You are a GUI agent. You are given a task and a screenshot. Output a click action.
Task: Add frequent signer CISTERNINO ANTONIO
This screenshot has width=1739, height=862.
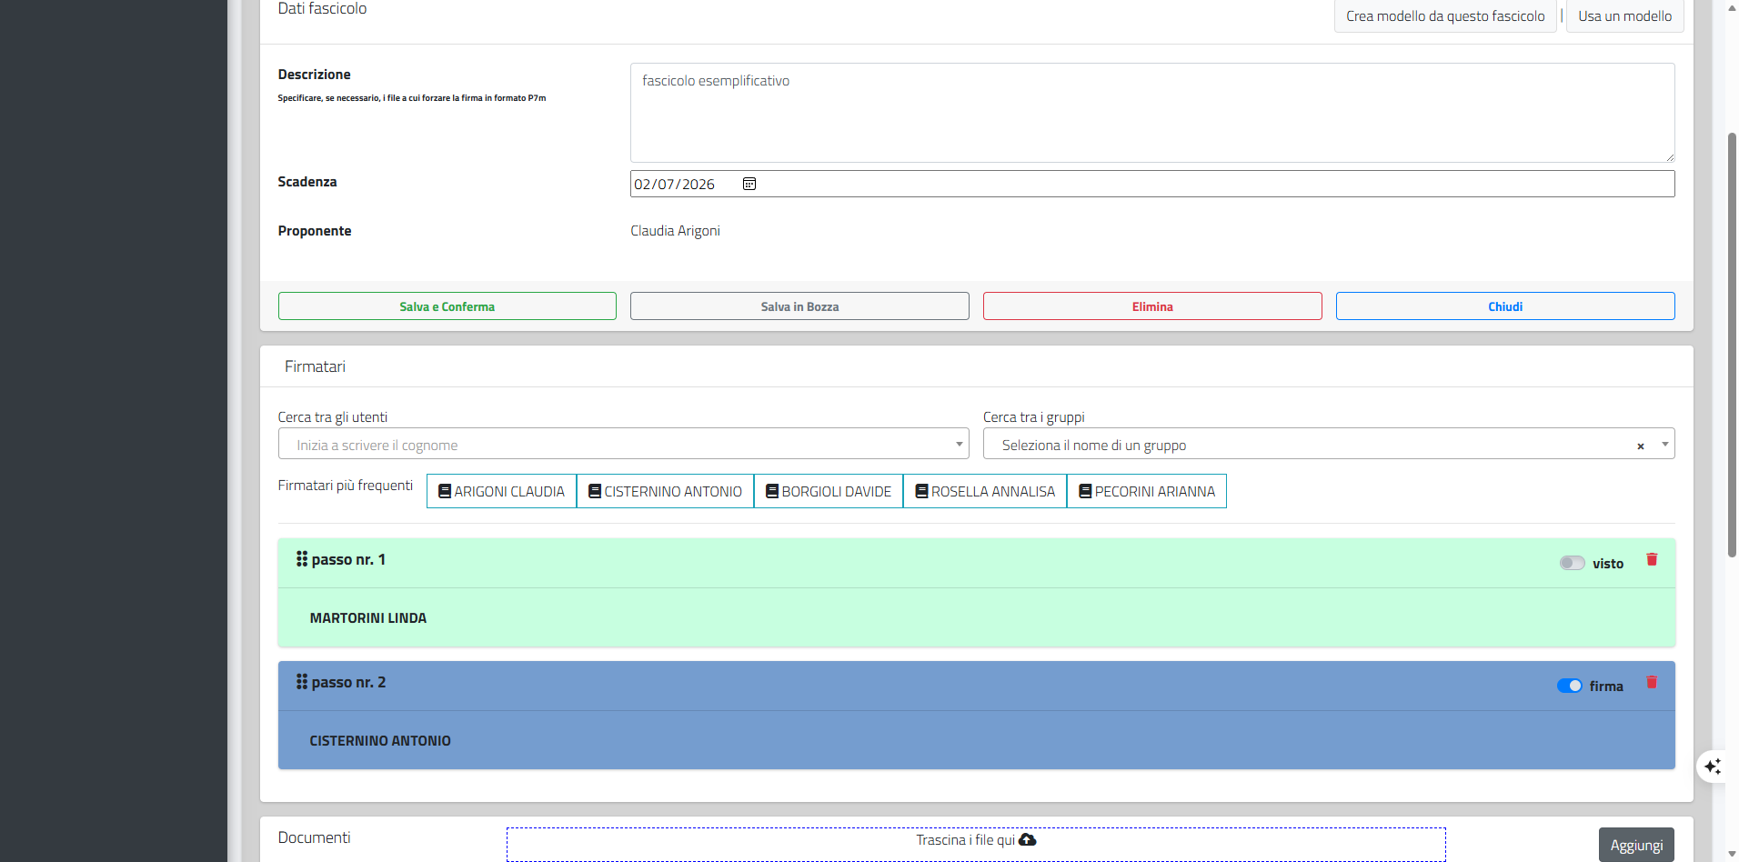click(x=665, y=491)
